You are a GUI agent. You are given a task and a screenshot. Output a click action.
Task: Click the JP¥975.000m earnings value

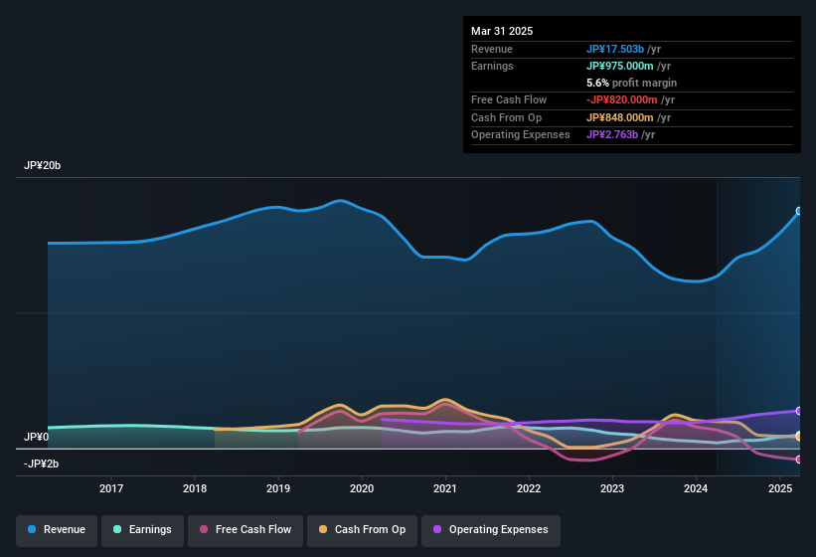(x=620, y=66)
